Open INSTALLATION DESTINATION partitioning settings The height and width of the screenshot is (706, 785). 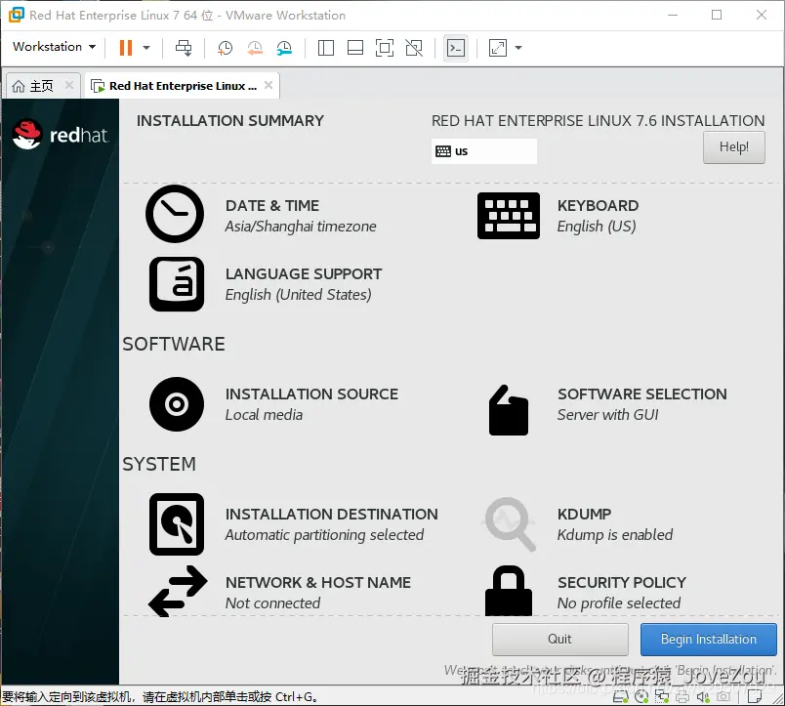pyautogui.click(x=331, y=524)
